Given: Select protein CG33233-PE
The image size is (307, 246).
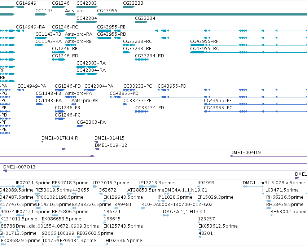Looking at the screenshot, I should [138, 101].
